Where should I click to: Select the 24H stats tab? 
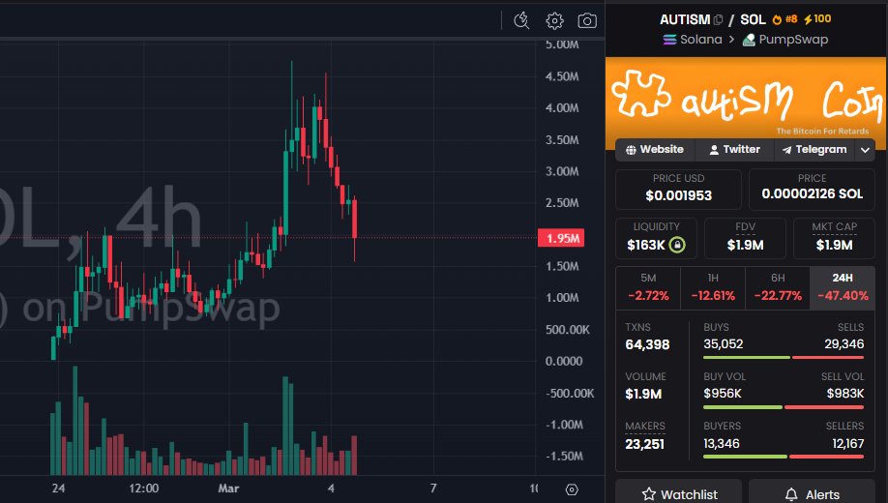842,288
